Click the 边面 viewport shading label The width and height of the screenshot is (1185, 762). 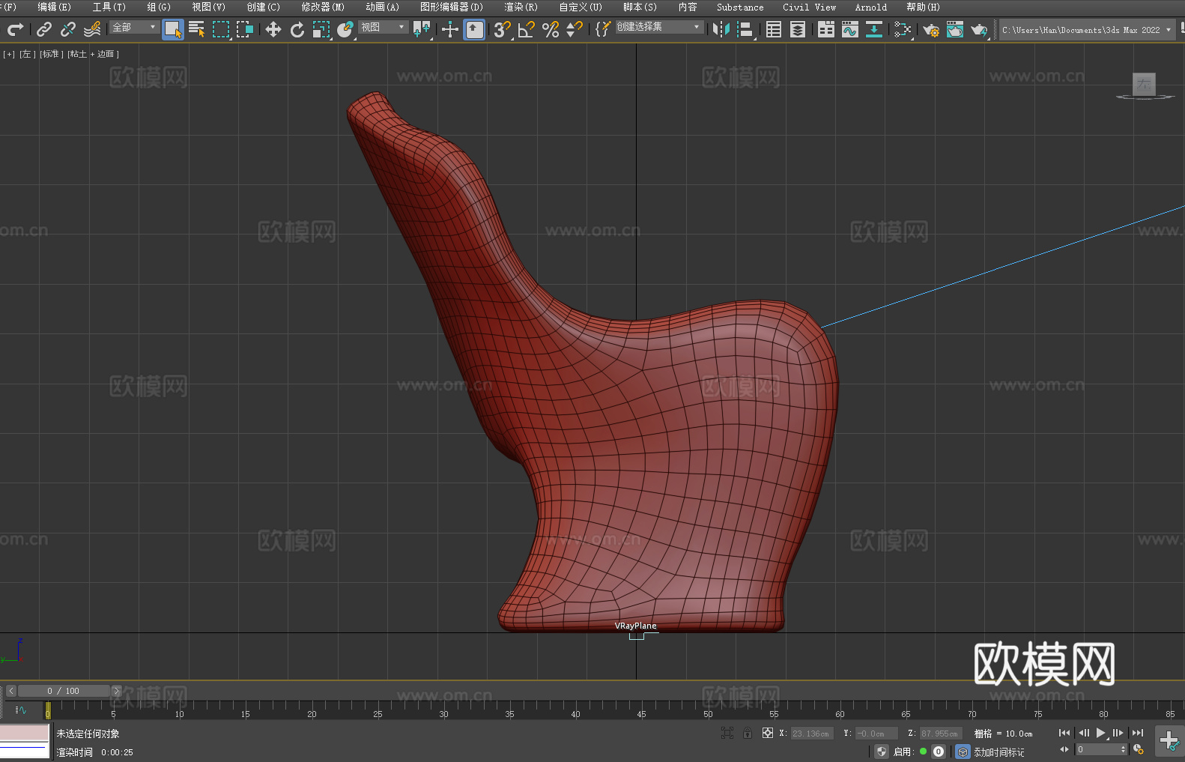107,54
